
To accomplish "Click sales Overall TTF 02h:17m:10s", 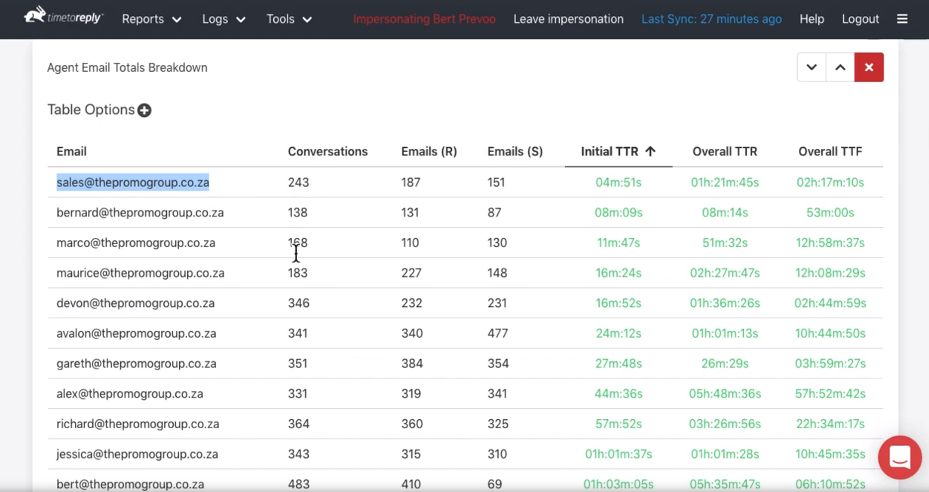I will click(x=830, y=182).
